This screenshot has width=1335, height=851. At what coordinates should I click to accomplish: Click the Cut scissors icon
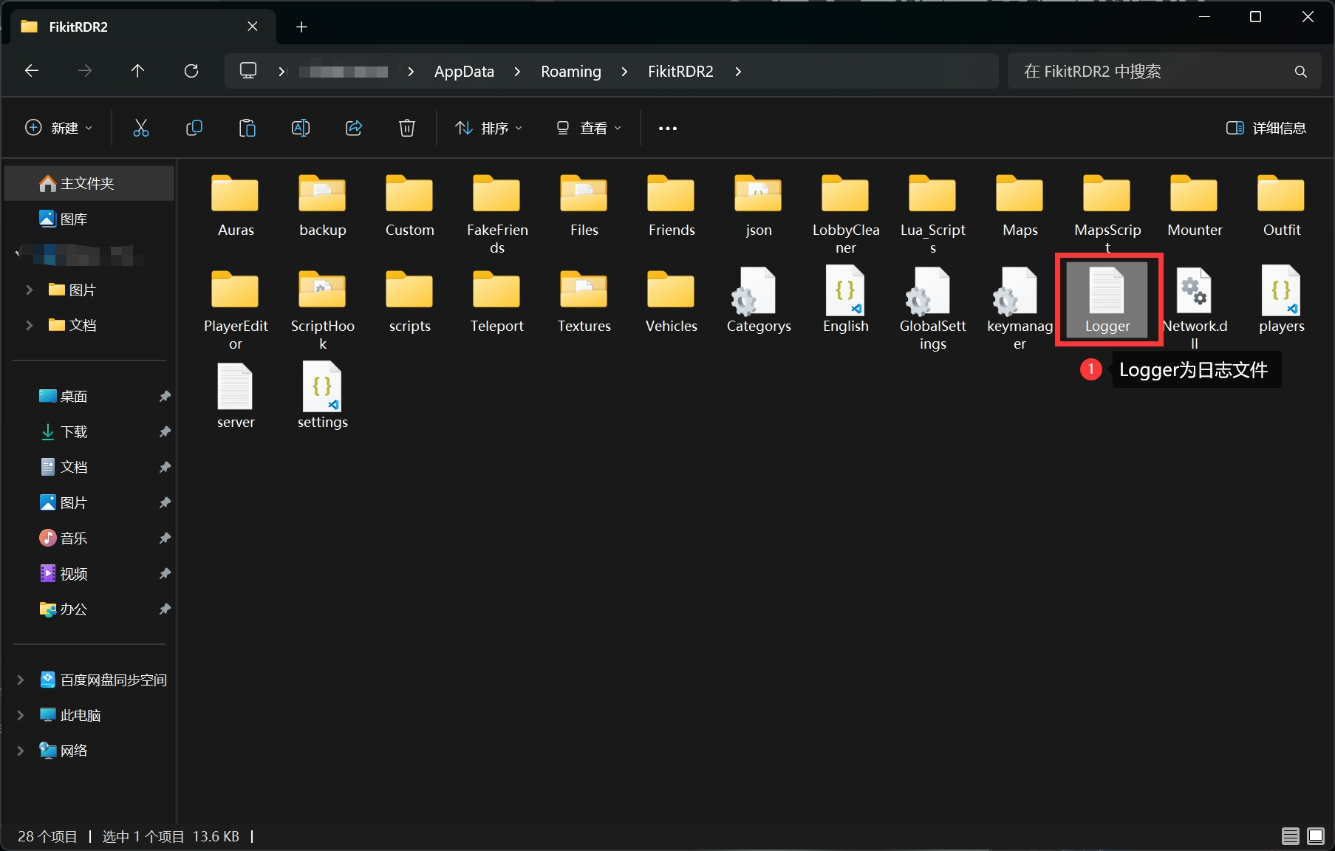coord(140,129)
